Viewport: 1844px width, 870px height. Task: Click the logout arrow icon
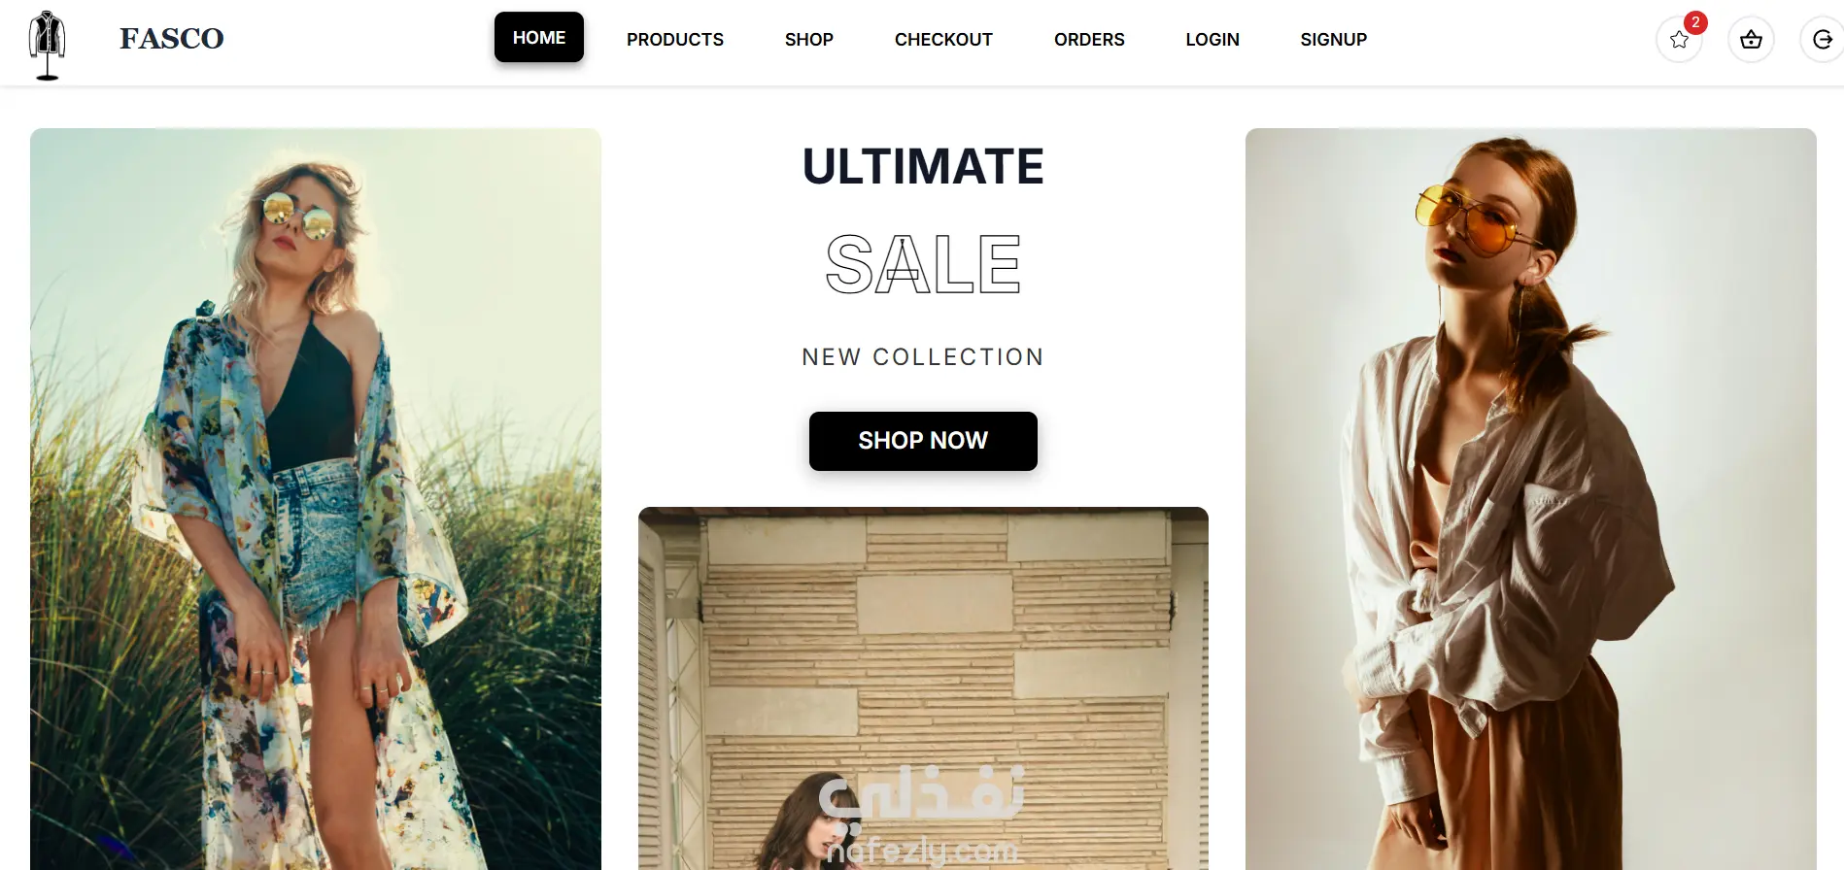[1823, 40]
